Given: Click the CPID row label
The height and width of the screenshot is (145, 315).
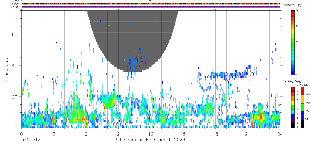Looking at the screenshot, I should (15, 1).
